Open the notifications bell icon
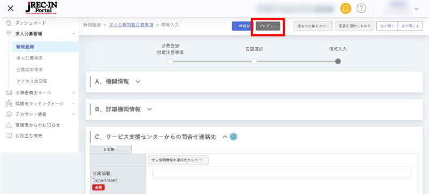 point(345,9)
